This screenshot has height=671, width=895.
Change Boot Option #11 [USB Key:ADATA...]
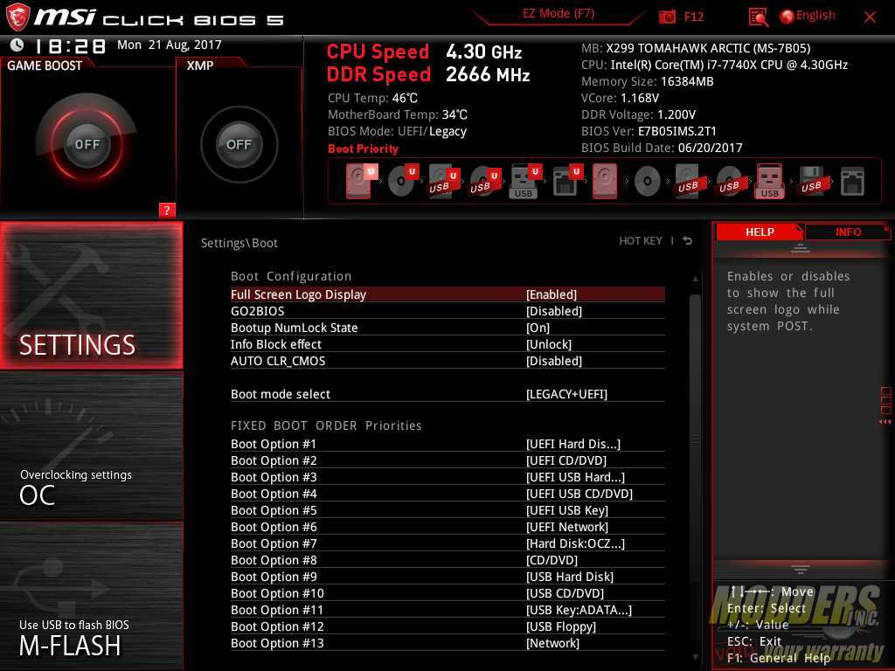point(447,609)
